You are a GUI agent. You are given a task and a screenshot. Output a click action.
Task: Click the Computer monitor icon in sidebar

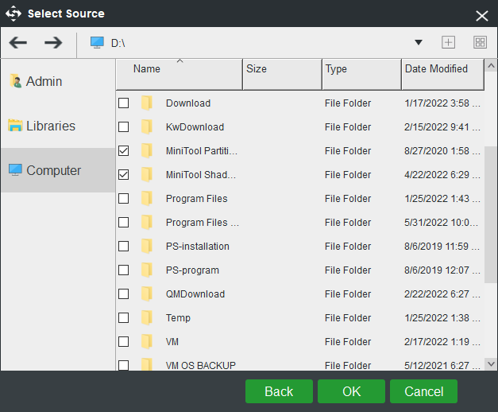pyautogui.click(x=15, y=170)
